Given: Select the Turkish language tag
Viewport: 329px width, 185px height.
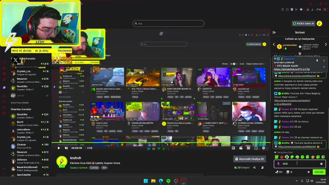Looking at the screenshot, I should [x=94, y=168].
